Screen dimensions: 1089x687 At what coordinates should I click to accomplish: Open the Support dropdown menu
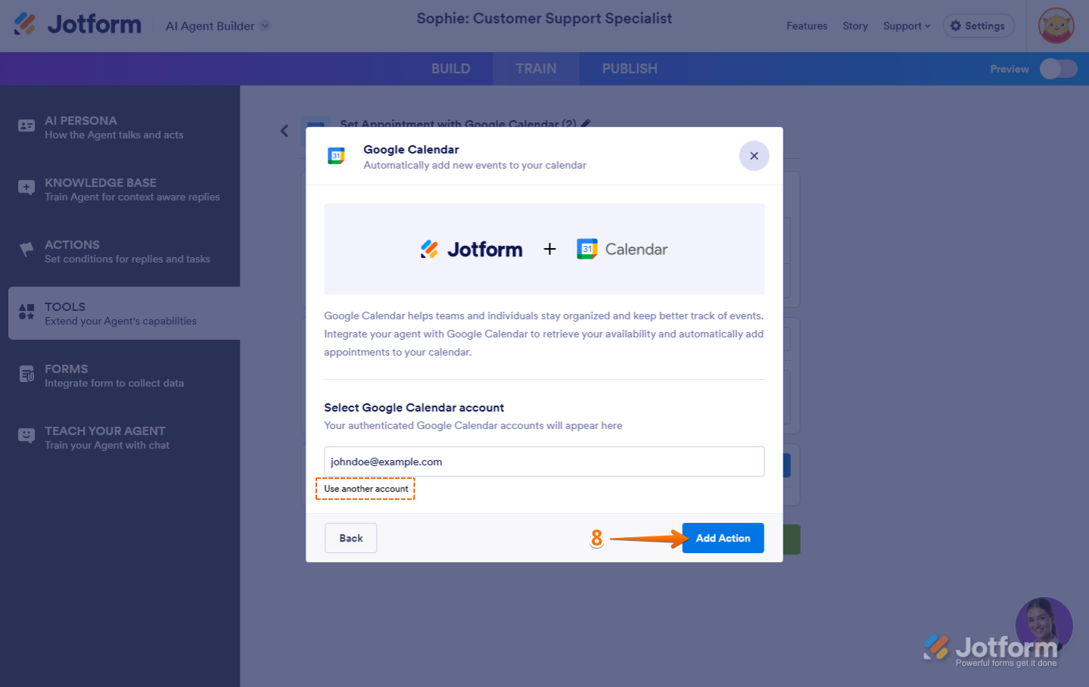pyautogui.click(x=906, y=26)
